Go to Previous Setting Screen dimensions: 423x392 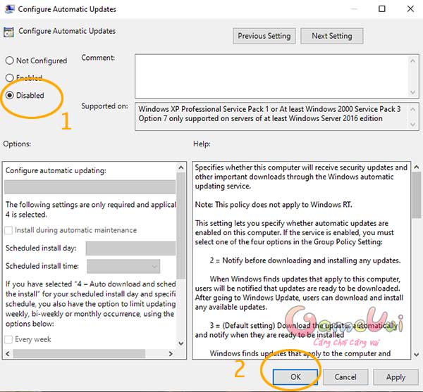coord(264,36)
